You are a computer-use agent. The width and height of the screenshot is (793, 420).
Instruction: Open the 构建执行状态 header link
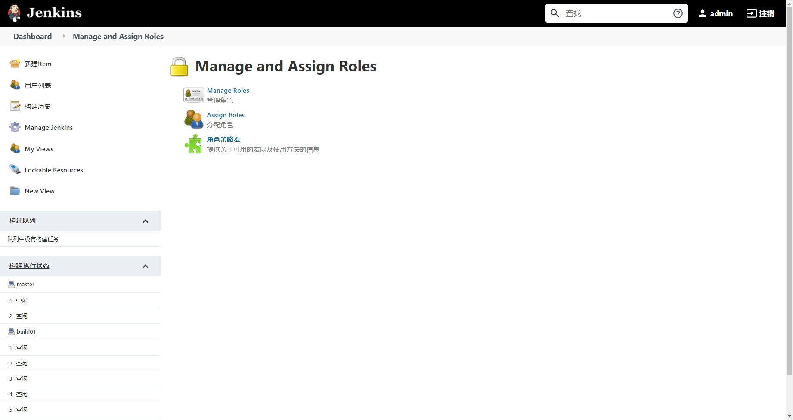[x=29, y=266]
